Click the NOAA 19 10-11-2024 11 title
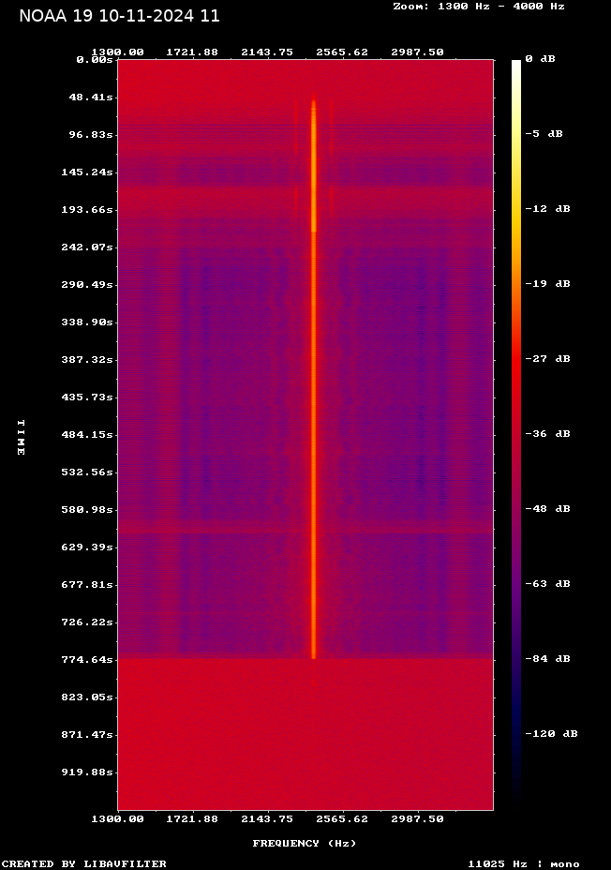 pos(119,16)
